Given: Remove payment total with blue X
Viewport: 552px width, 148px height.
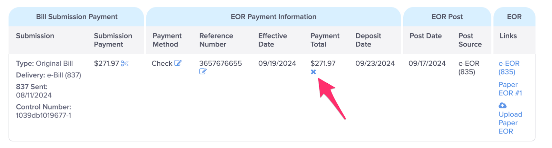Looking at the screenshot, I should (x=313, y=72).
